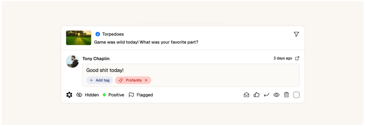Click the Add tag button
The width and height of the screenshot is (365, 126).
click(100, 80)
